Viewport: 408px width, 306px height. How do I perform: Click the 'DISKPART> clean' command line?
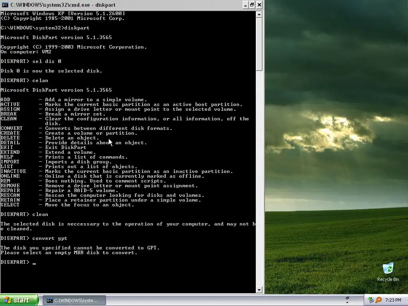24,214
